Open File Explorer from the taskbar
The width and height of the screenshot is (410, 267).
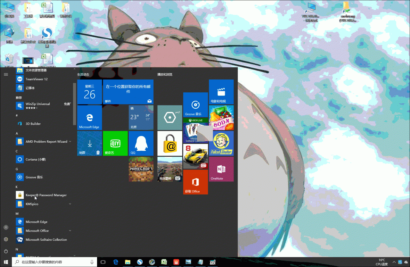pyautogui.click(x=127, y=262)
